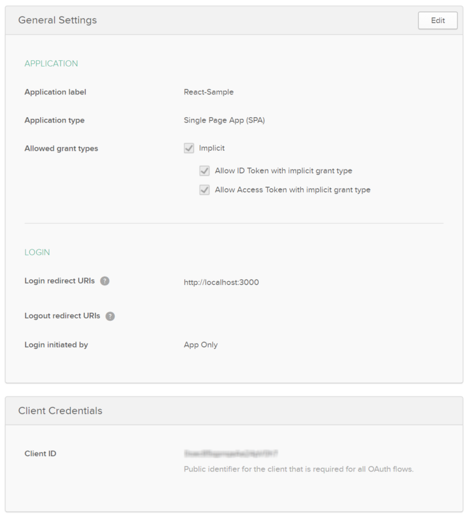Select the redirect URI http://localhost:3000
469x519 pixels.
(x=222, y=282)
